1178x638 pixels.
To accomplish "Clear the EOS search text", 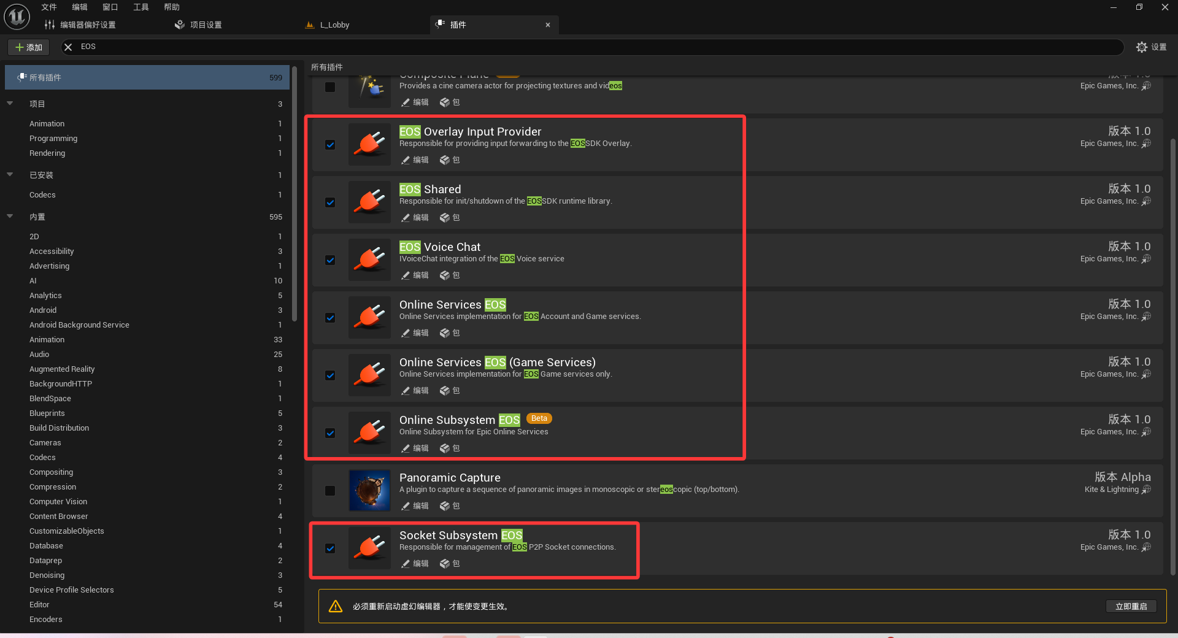I will tap(68, 47).
